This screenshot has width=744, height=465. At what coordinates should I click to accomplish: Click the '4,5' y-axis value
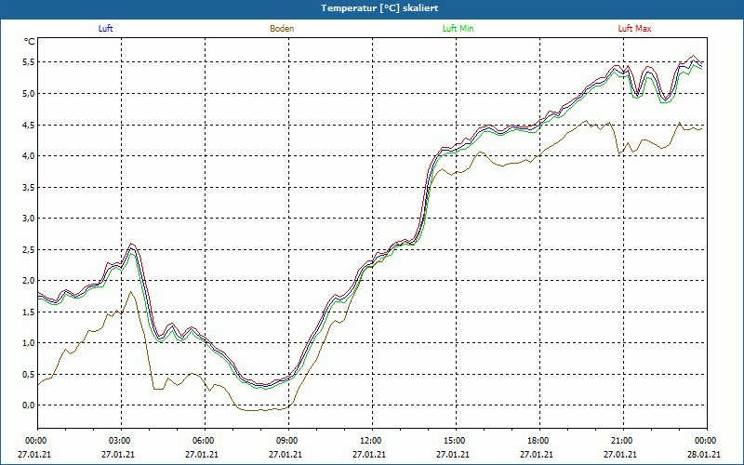[x=29, y=126]
